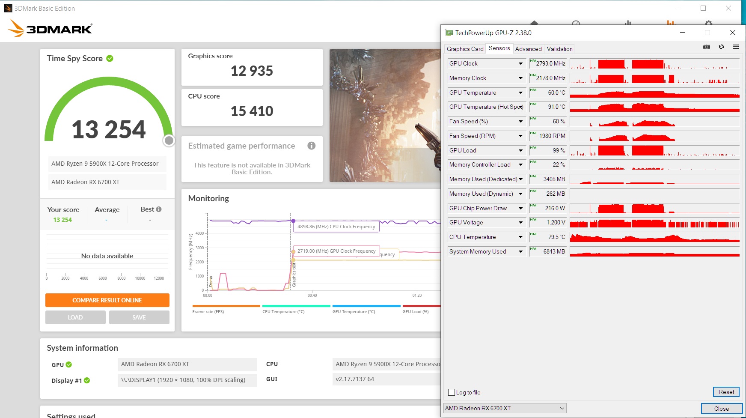Screen dimensions: 746x418
Task: Open the Memory Clock sensor dropdown
Action: (520, 78)
